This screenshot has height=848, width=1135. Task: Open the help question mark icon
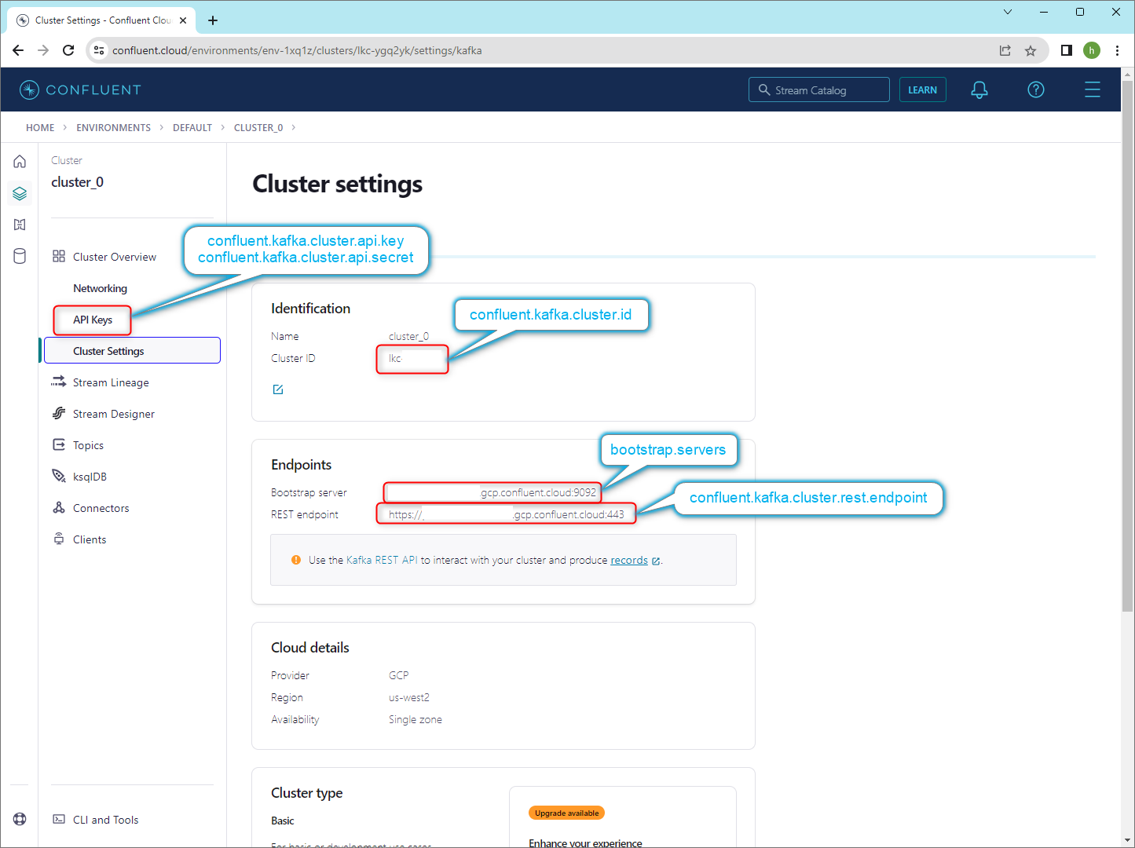[1036, 90]
